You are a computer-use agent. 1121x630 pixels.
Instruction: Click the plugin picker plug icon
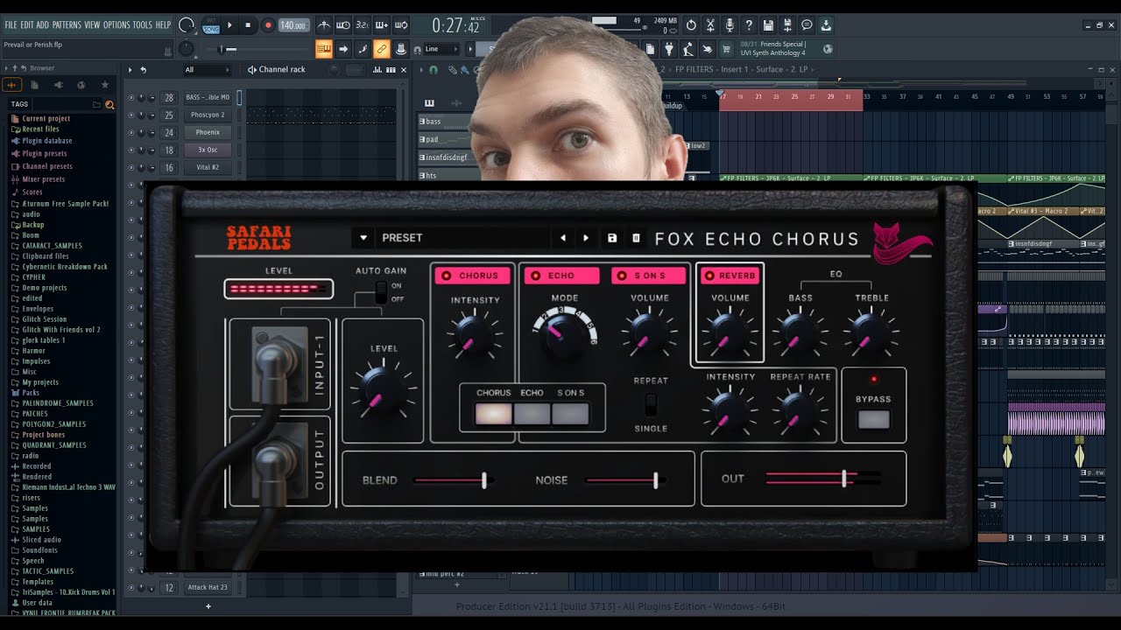[669, 49]
